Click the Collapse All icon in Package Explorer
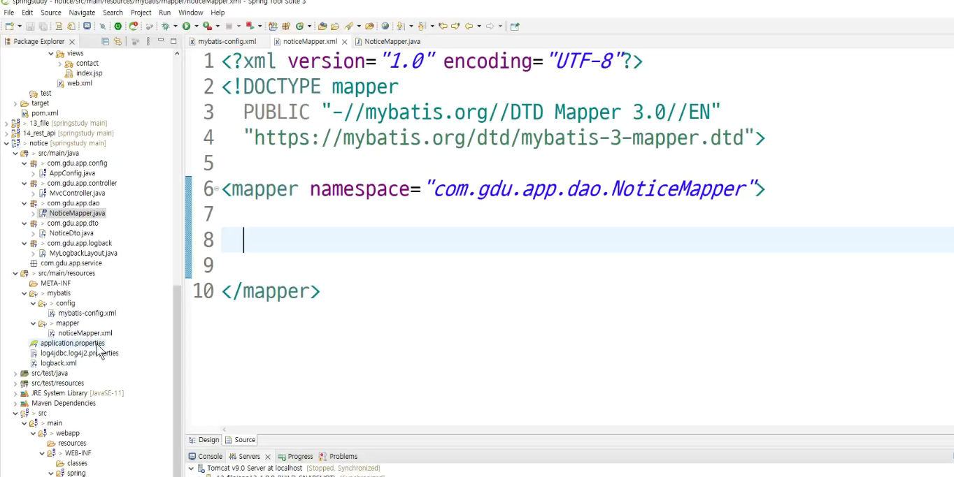The width and height of the screenshot is (954, 477). pos(106,41)
